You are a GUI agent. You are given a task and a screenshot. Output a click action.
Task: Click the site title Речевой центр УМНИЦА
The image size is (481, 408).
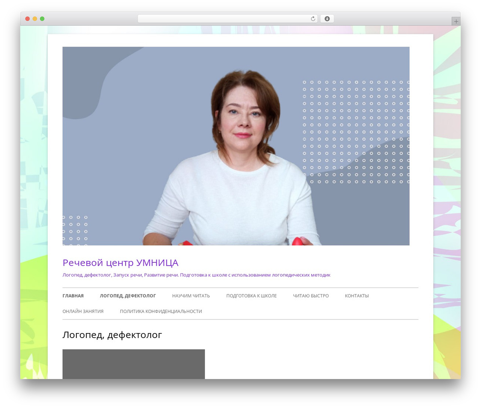(x=120, y=263)
